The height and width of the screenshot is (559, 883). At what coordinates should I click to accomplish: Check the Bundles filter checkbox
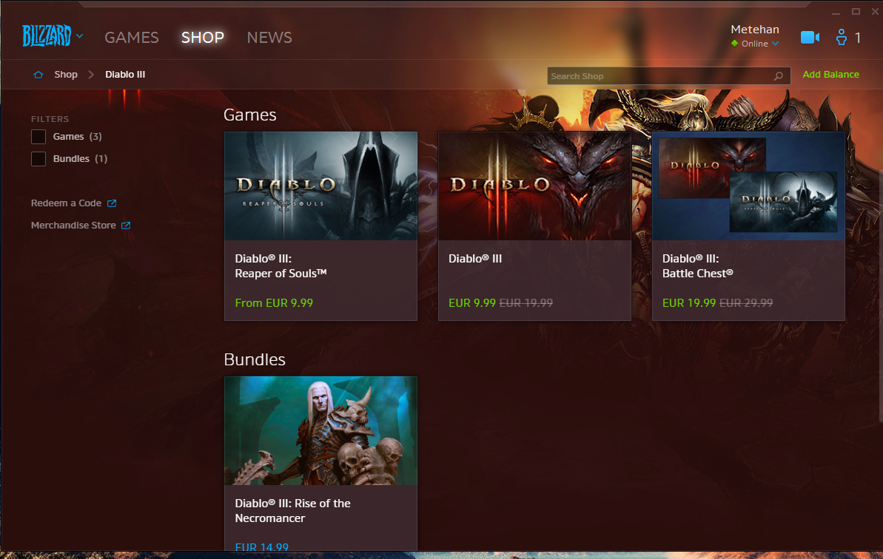pos(38,159)
